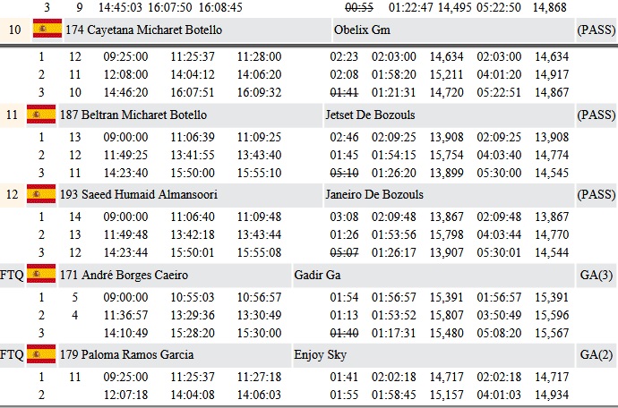618x408 pixels.
Task: Click the GA(2) elimination status
Action: 597,355
